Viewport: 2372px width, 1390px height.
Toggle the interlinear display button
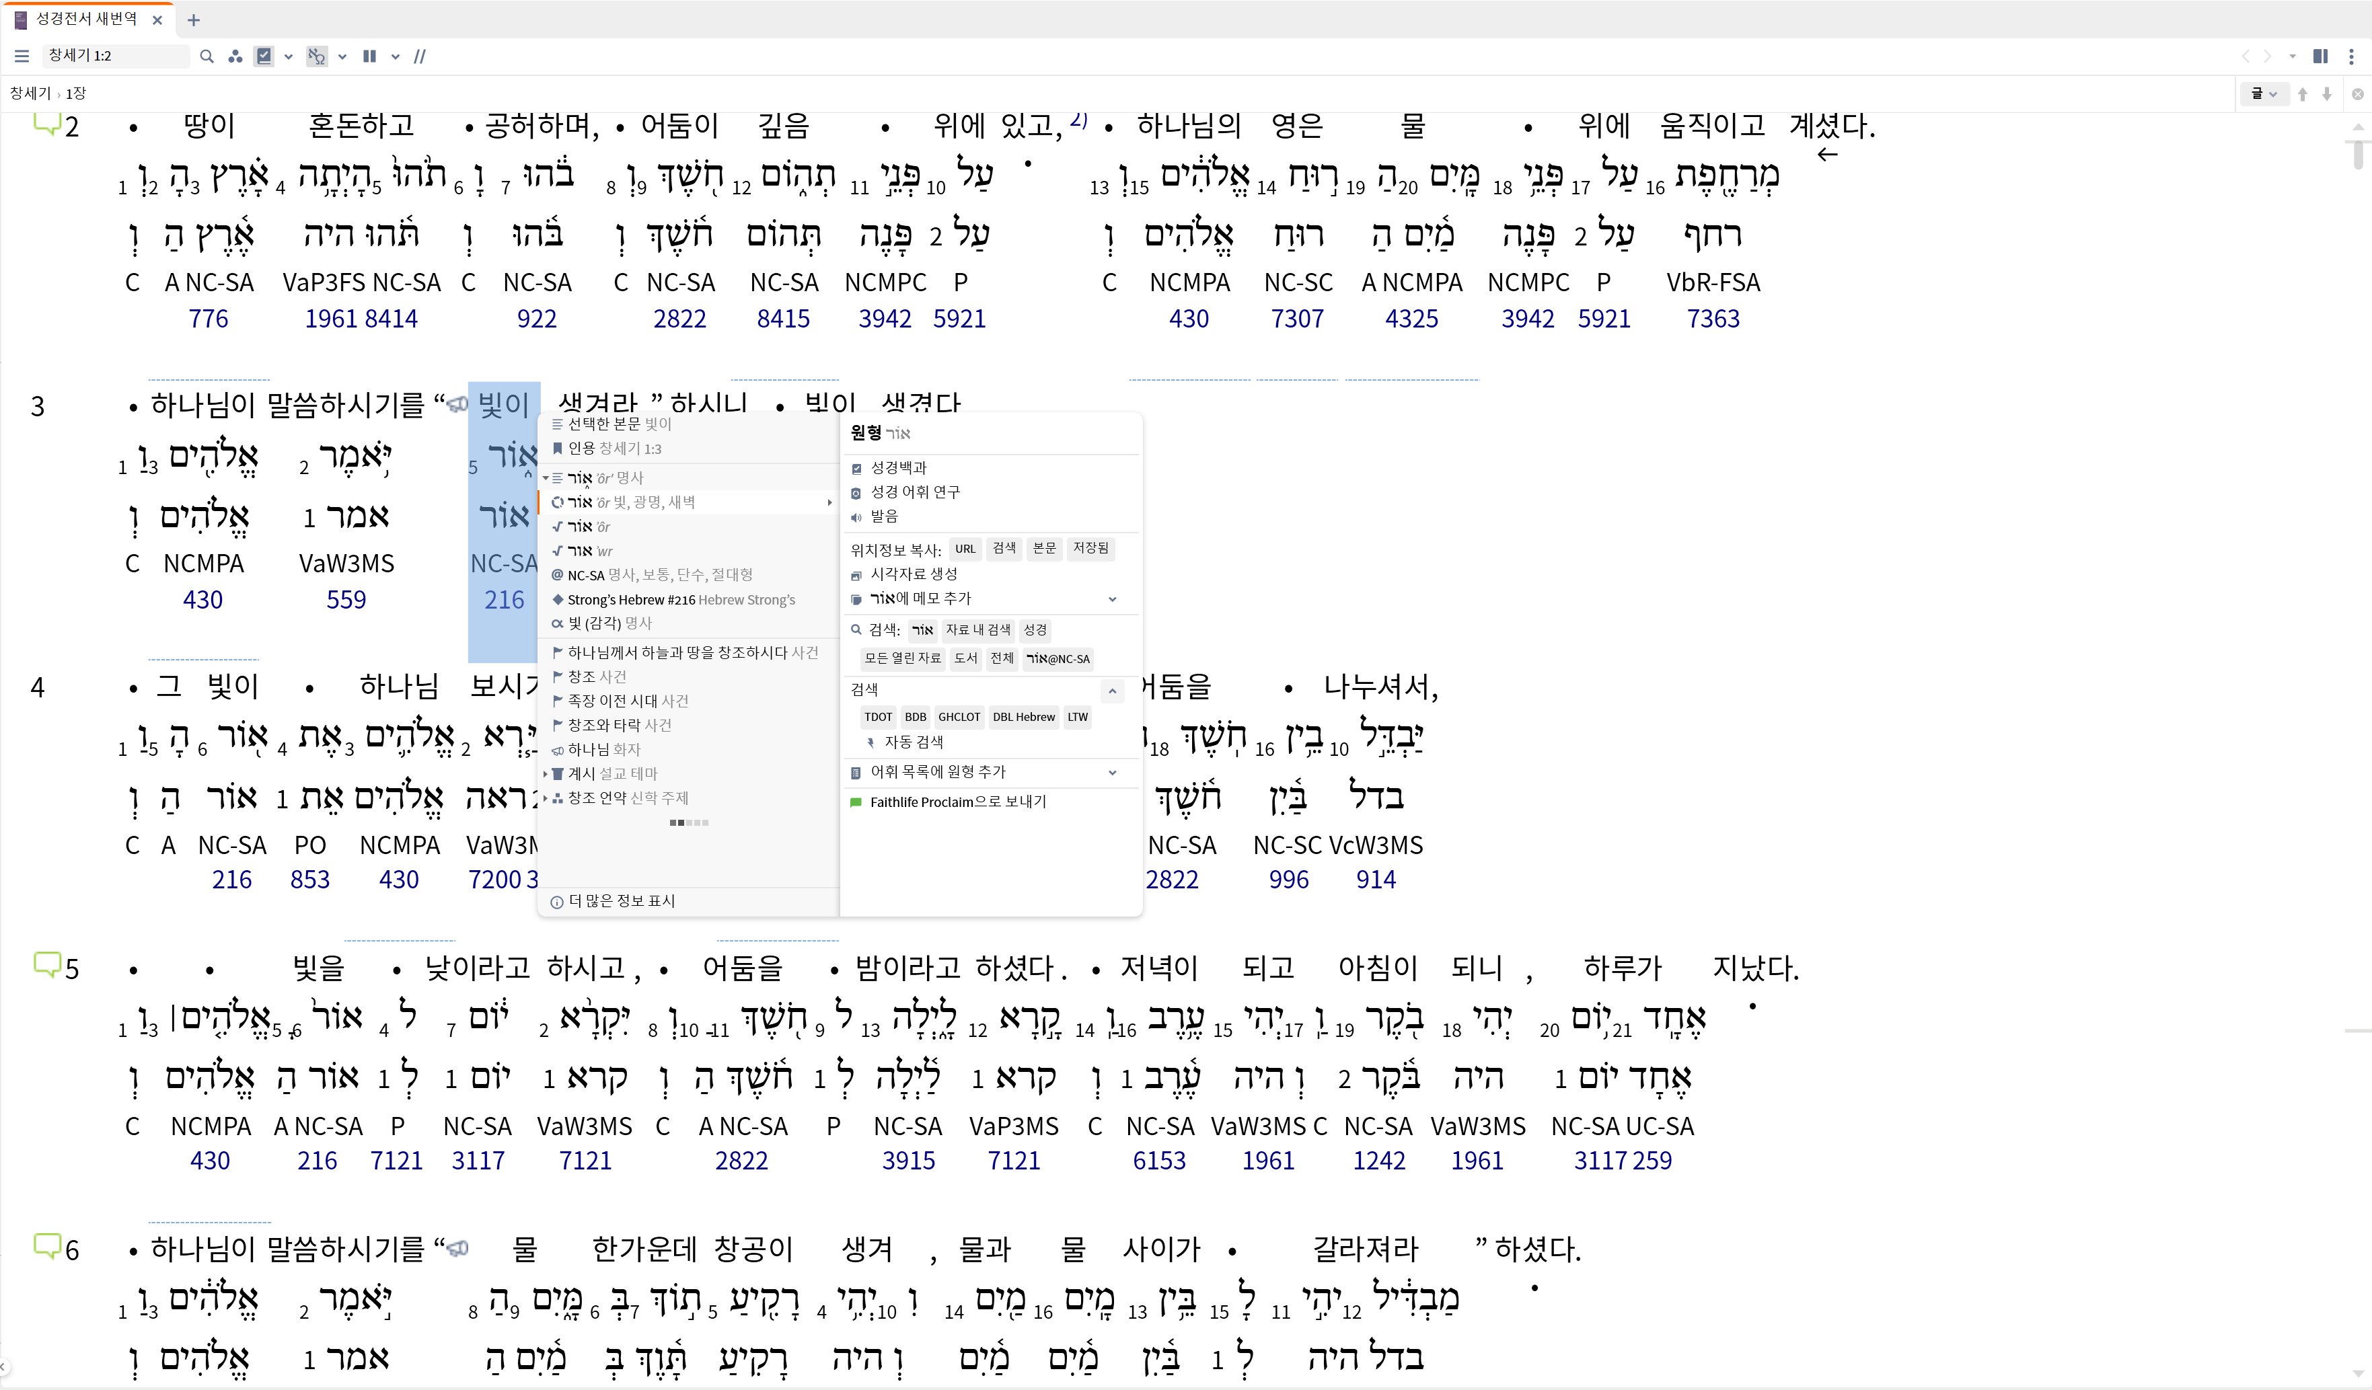pos(264,56)
